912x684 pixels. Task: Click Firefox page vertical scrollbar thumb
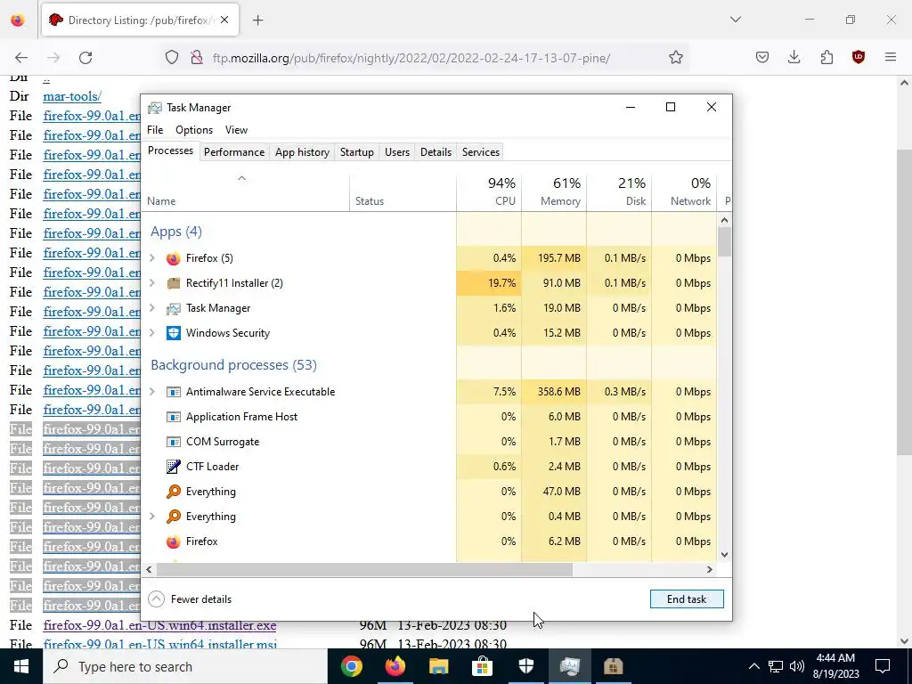click(904, 303)
